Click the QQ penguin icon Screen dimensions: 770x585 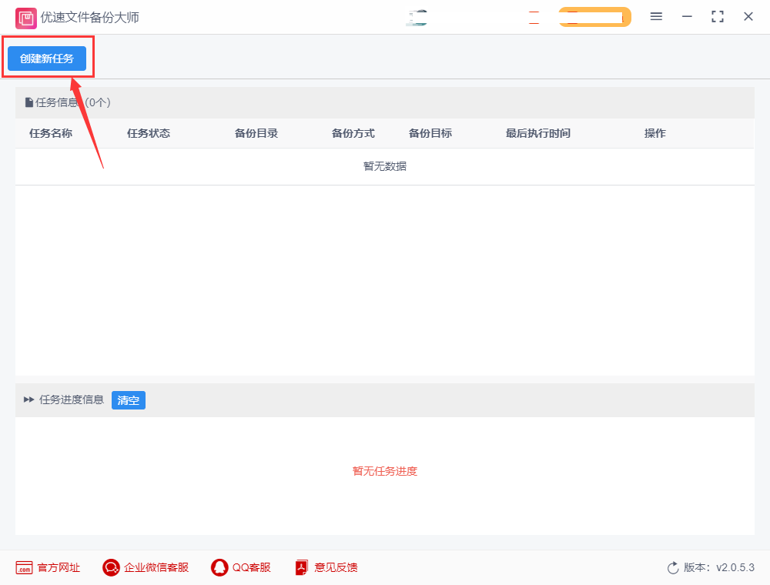click(x=219, y=568)
